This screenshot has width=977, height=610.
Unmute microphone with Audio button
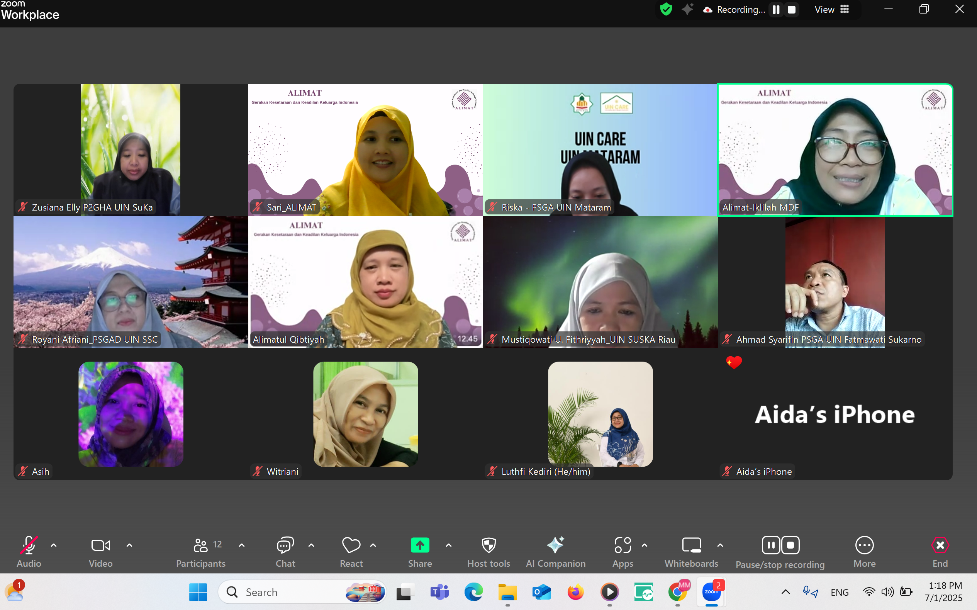(29, 552)
